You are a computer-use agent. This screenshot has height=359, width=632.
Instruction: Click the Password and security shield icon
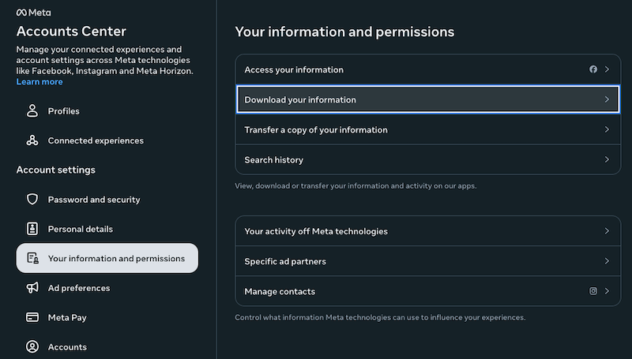(32, 200)
